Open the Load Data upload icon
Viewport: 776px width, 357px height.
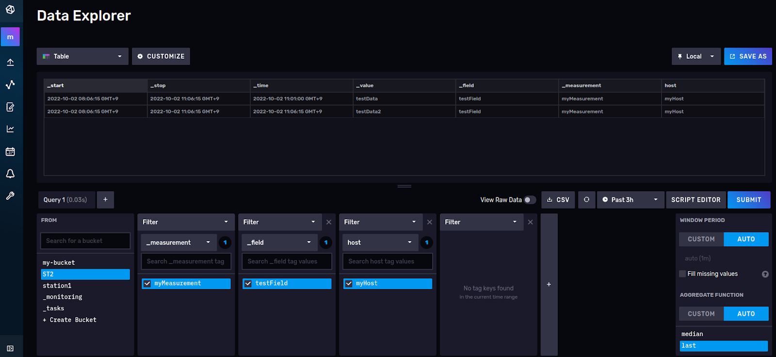(10, 62)
